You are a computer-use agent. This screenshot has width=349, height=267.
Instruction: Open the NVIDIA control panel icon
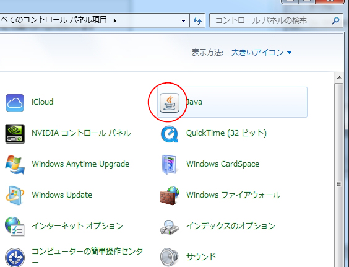coord(15,134)
